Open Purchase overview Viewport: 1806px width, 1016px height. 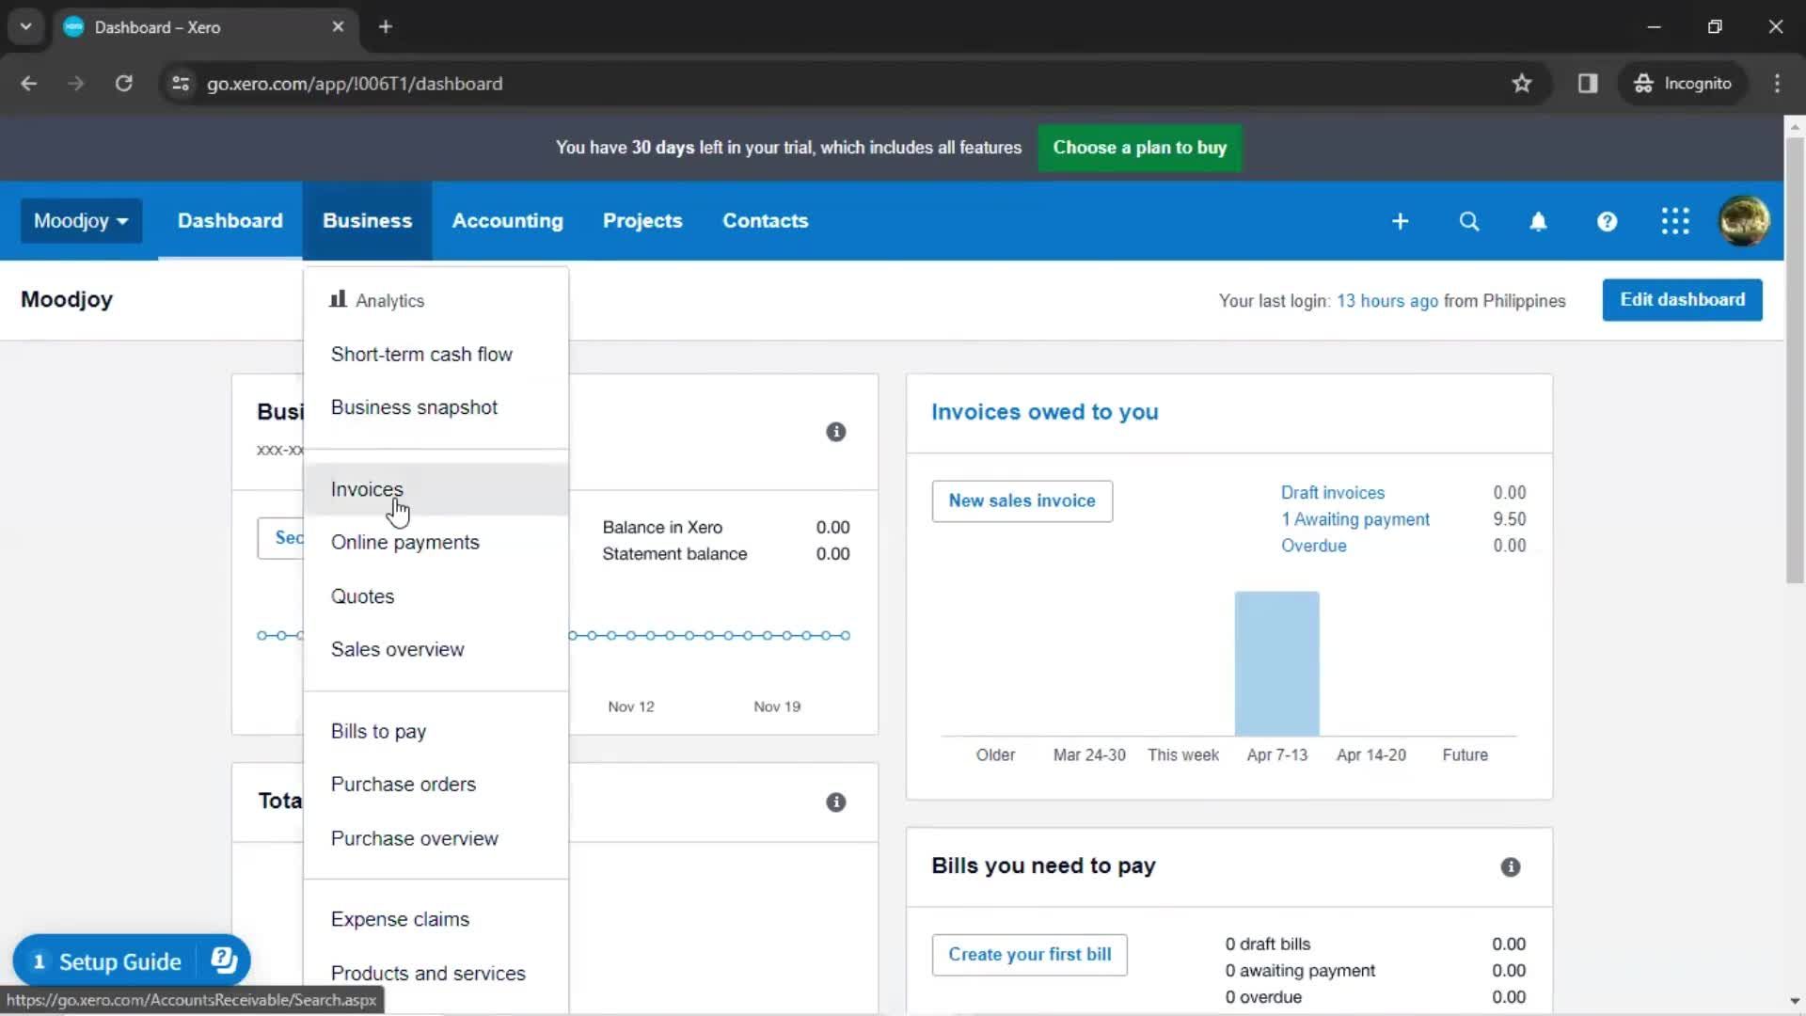click(436, 838)
